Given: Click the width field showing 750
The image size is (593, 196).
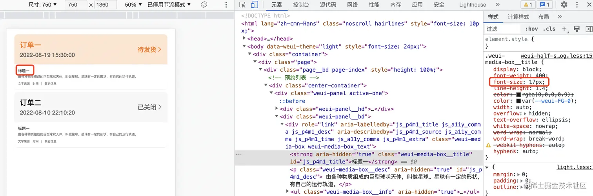Looking at the screenshot, I should [76, 5].
